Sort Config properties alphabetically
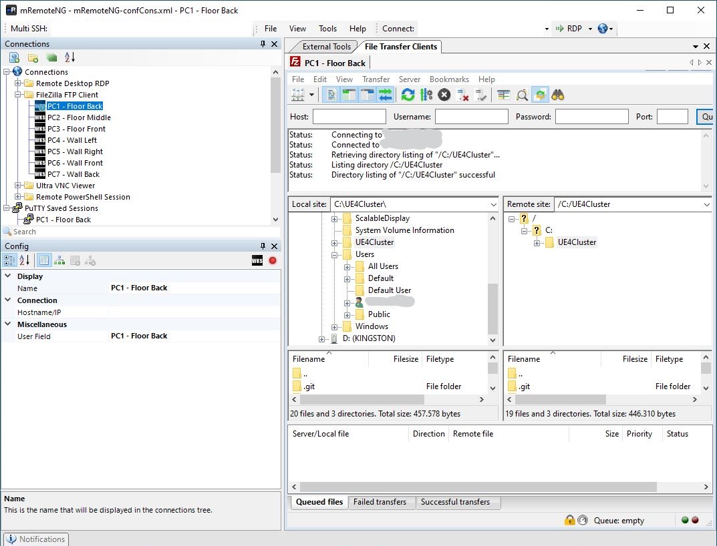This screenshot has height=546, width=717. tap(25, 260)
